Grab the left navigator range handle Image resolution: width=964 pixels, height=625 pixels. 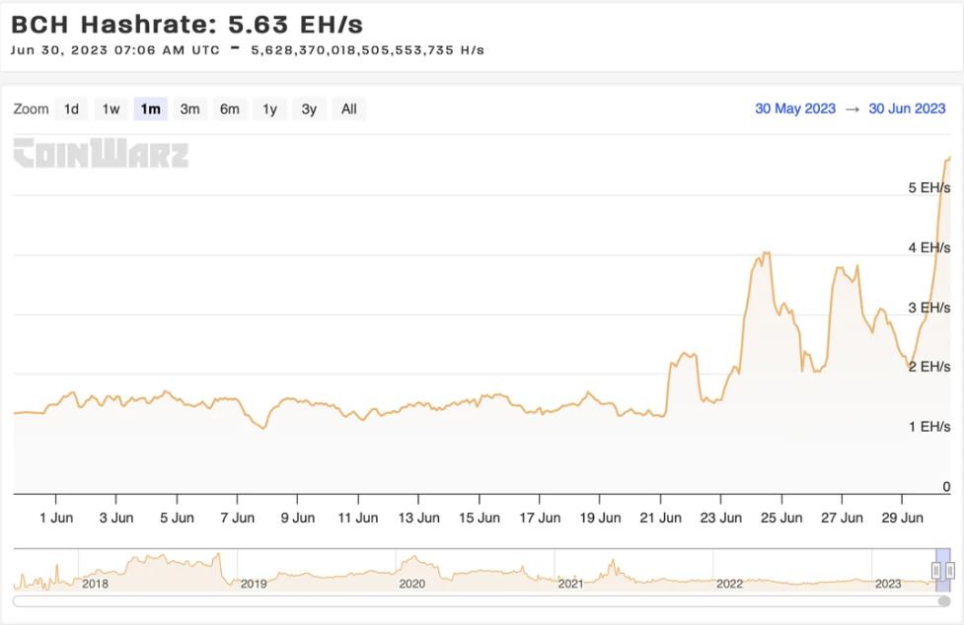[935, 571]
